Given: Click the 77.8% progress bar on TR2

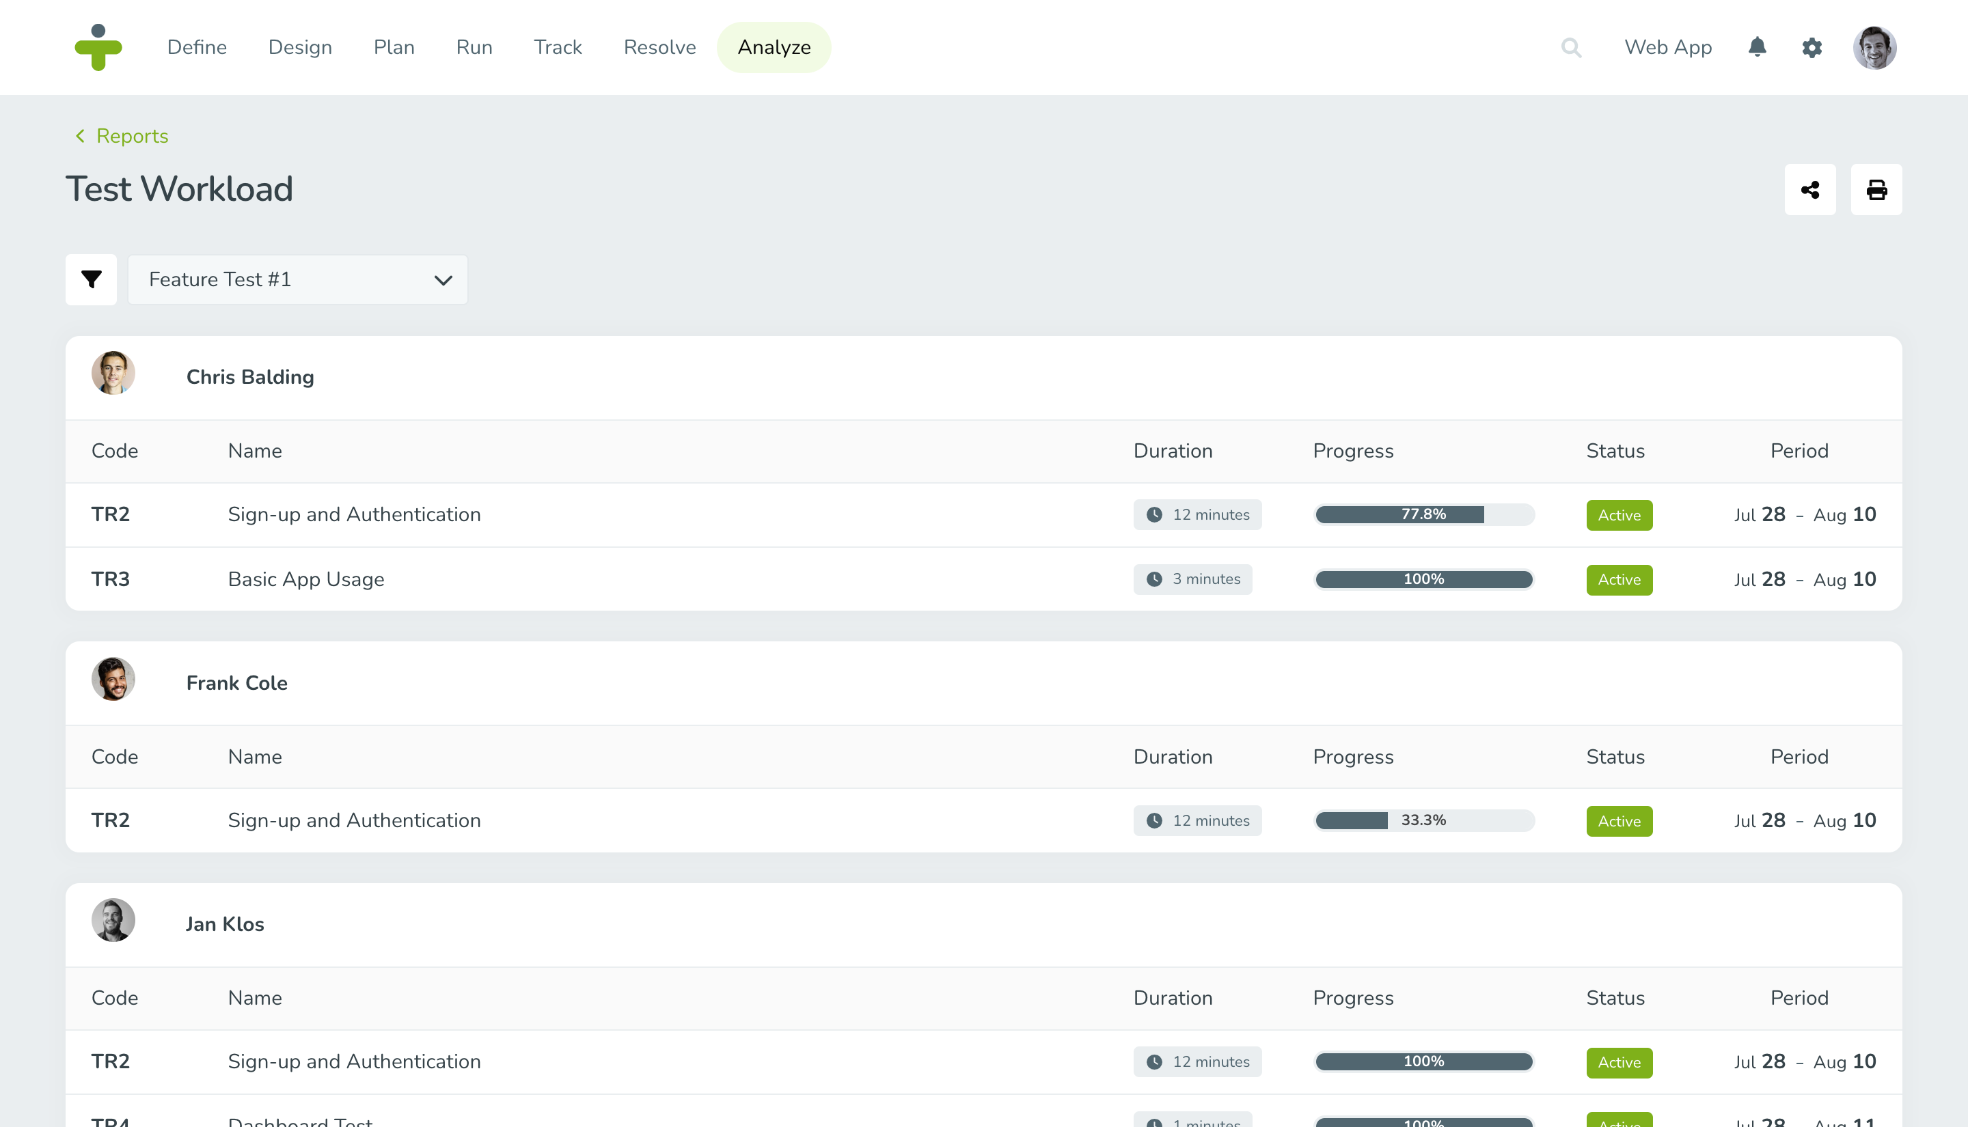Looking at the screenshot, I should (x=1424, y=514).
